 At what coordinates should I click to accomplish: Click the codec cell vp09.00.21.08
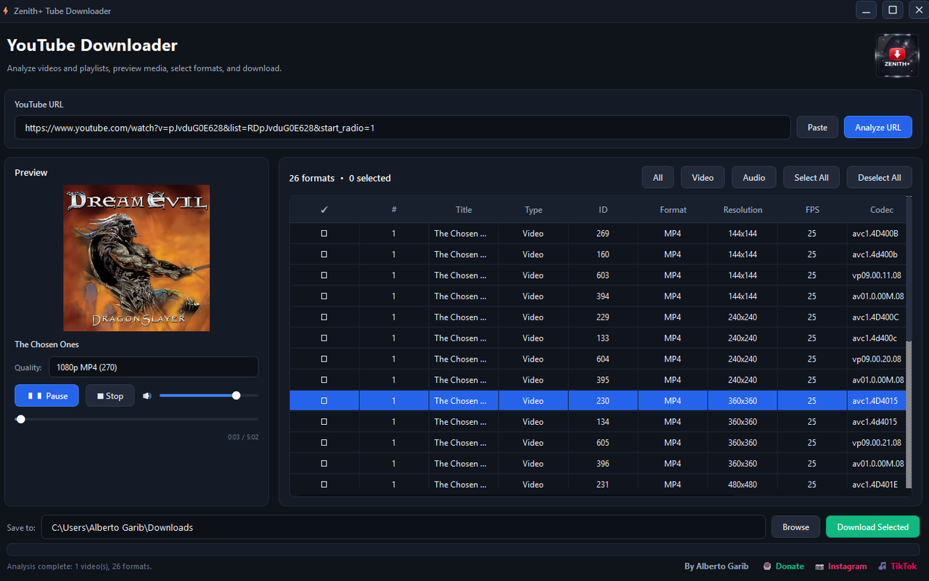coord(877,443)
